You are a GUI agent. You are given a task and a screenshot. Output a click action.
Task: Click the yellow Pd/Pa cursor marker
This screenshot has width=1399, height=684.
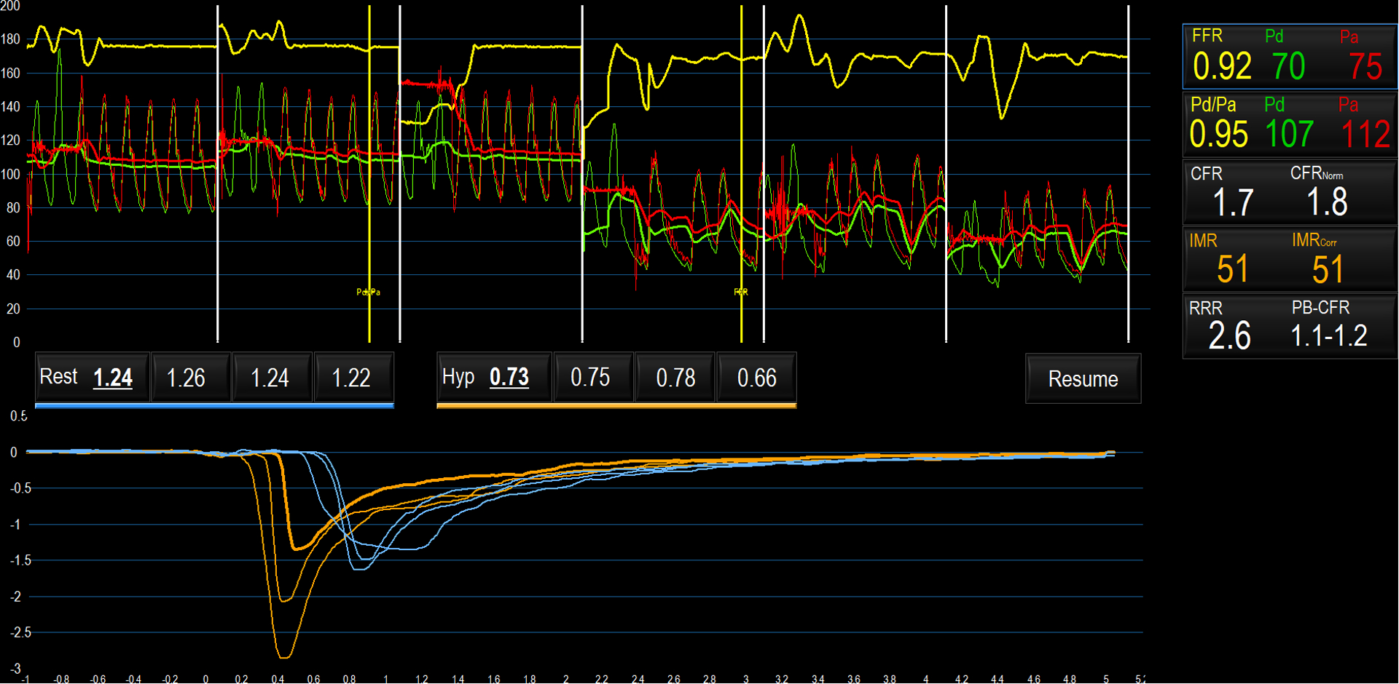(x=368, y=292)
